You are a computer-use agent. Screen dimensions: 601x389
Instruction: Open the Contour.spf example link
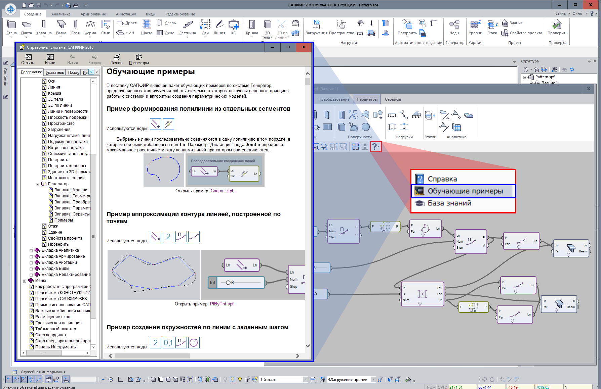point(222,191)
